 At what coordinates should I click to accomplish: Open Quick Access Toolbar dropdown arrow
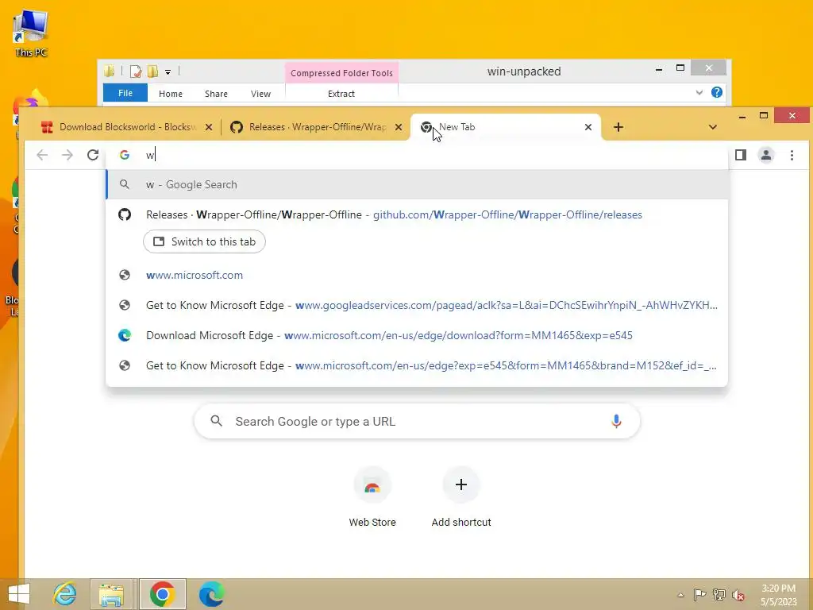coord(168,71)
